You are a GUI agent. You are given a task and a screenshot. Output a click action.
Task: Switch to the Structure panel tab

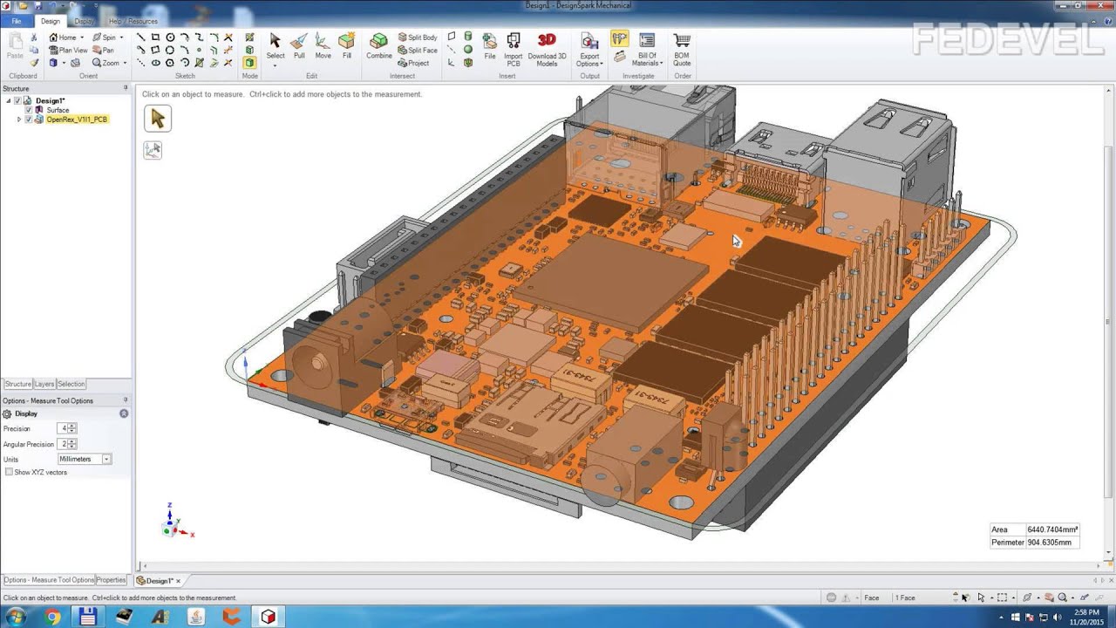[17, 384]
